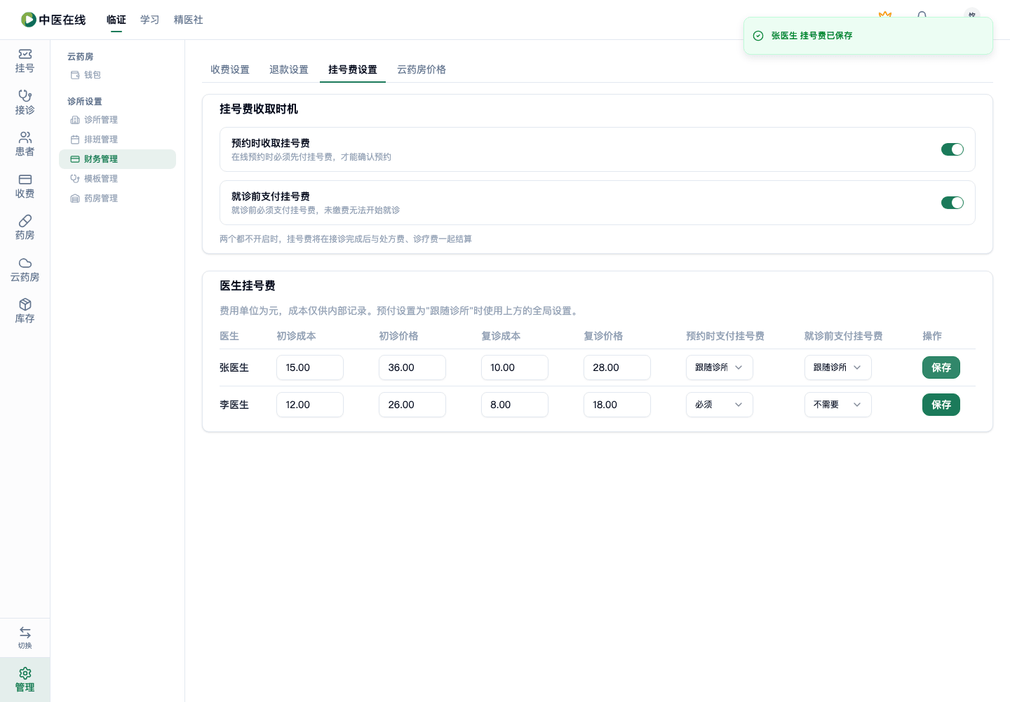Click 张医生 初诊成本 field 15.00
This screenshot has width=1010, height=702.
pyautogui.click(x=310, y=367)
